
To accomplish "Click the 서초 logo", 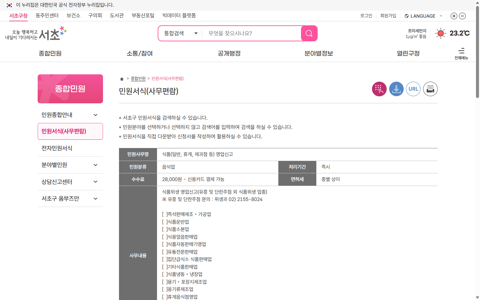I will (x=36, y=33).
